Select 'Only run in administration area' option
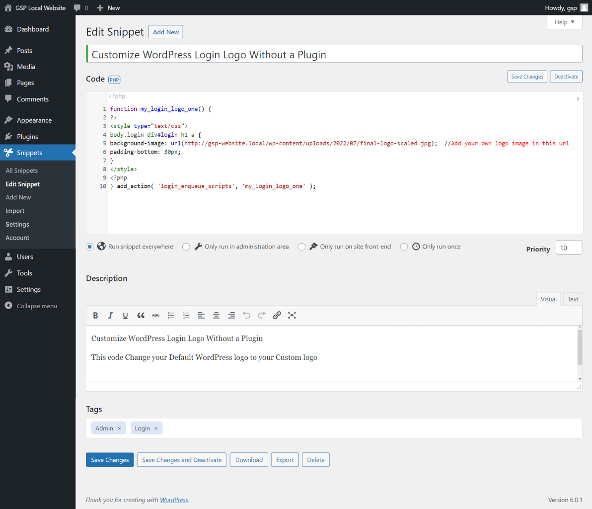This screenshot has height=509, width=592. [x=186, y=247]
